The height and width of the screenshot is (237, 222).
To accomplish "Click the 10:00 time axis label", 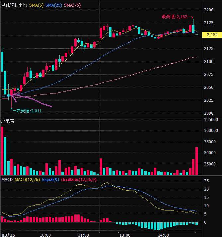I will [45, 235].
